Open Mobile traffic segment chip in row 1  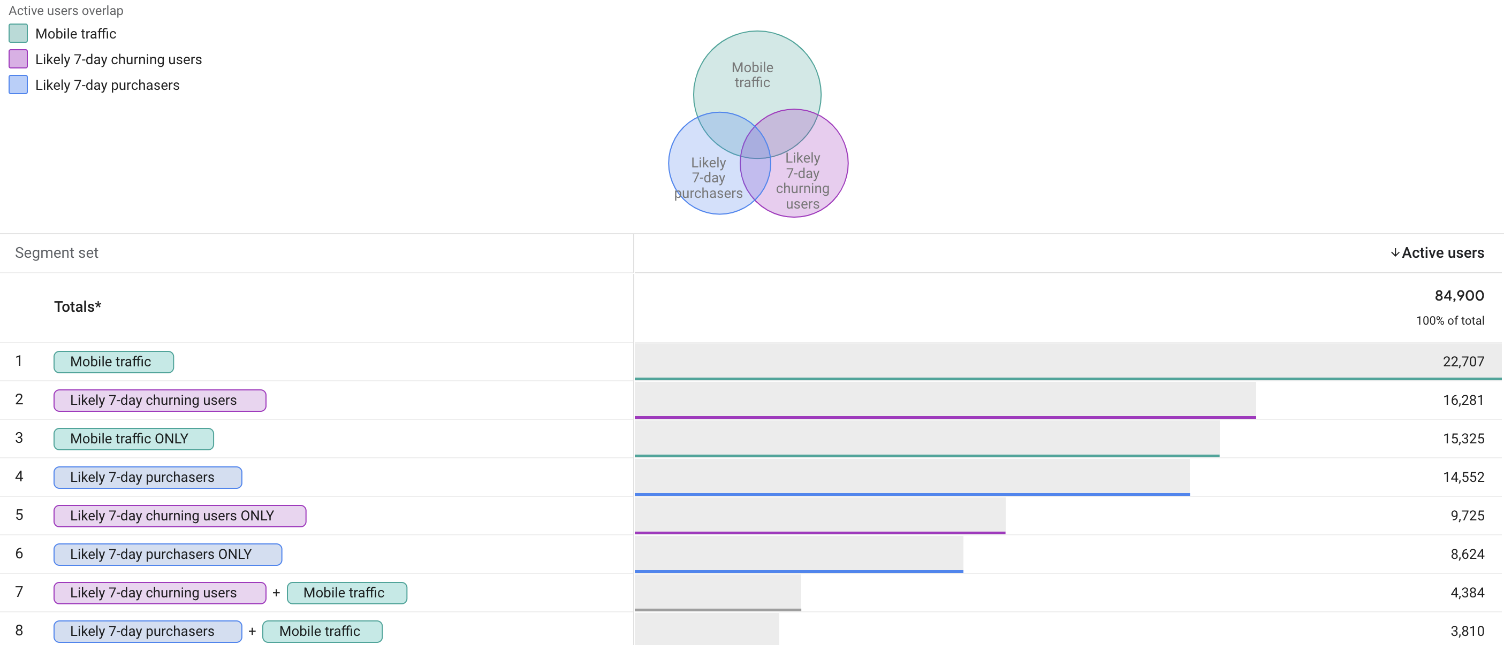pyautogui.click(x=113, y=362)
